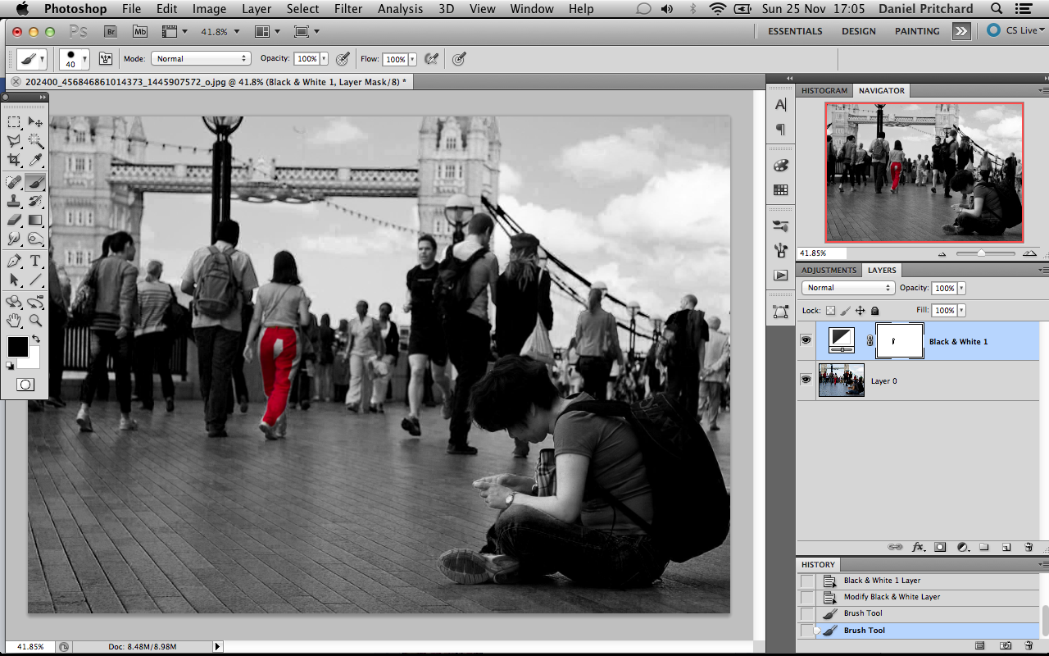Open the Filter menu

coord(348,9)
